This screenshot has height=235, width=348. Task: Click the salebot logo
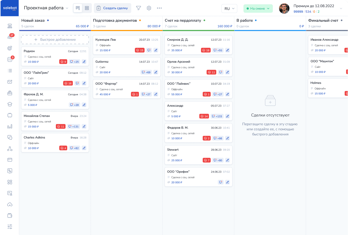(x=10, y=8)
